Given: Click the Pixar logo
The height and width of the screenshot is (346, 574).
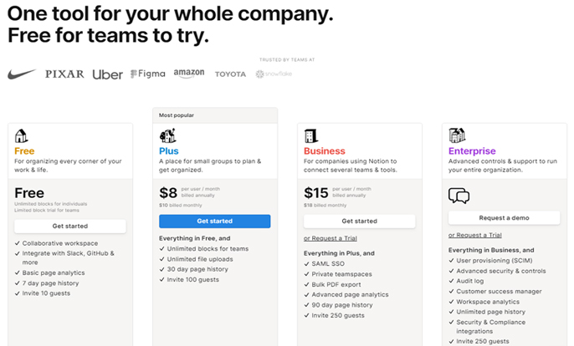Looking at the screenshot, I should [64, 74].
